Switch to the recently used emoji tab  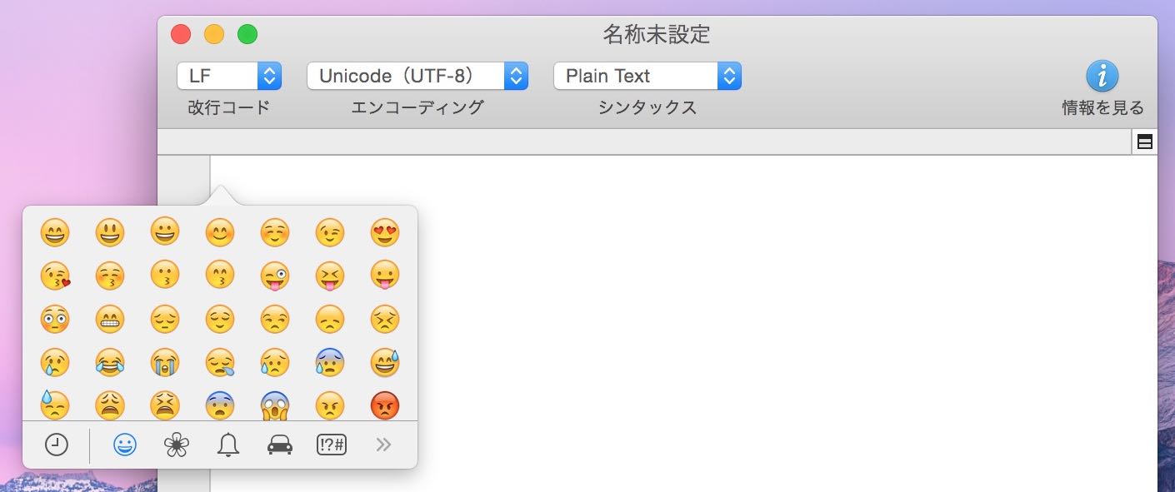click(57, 445)
